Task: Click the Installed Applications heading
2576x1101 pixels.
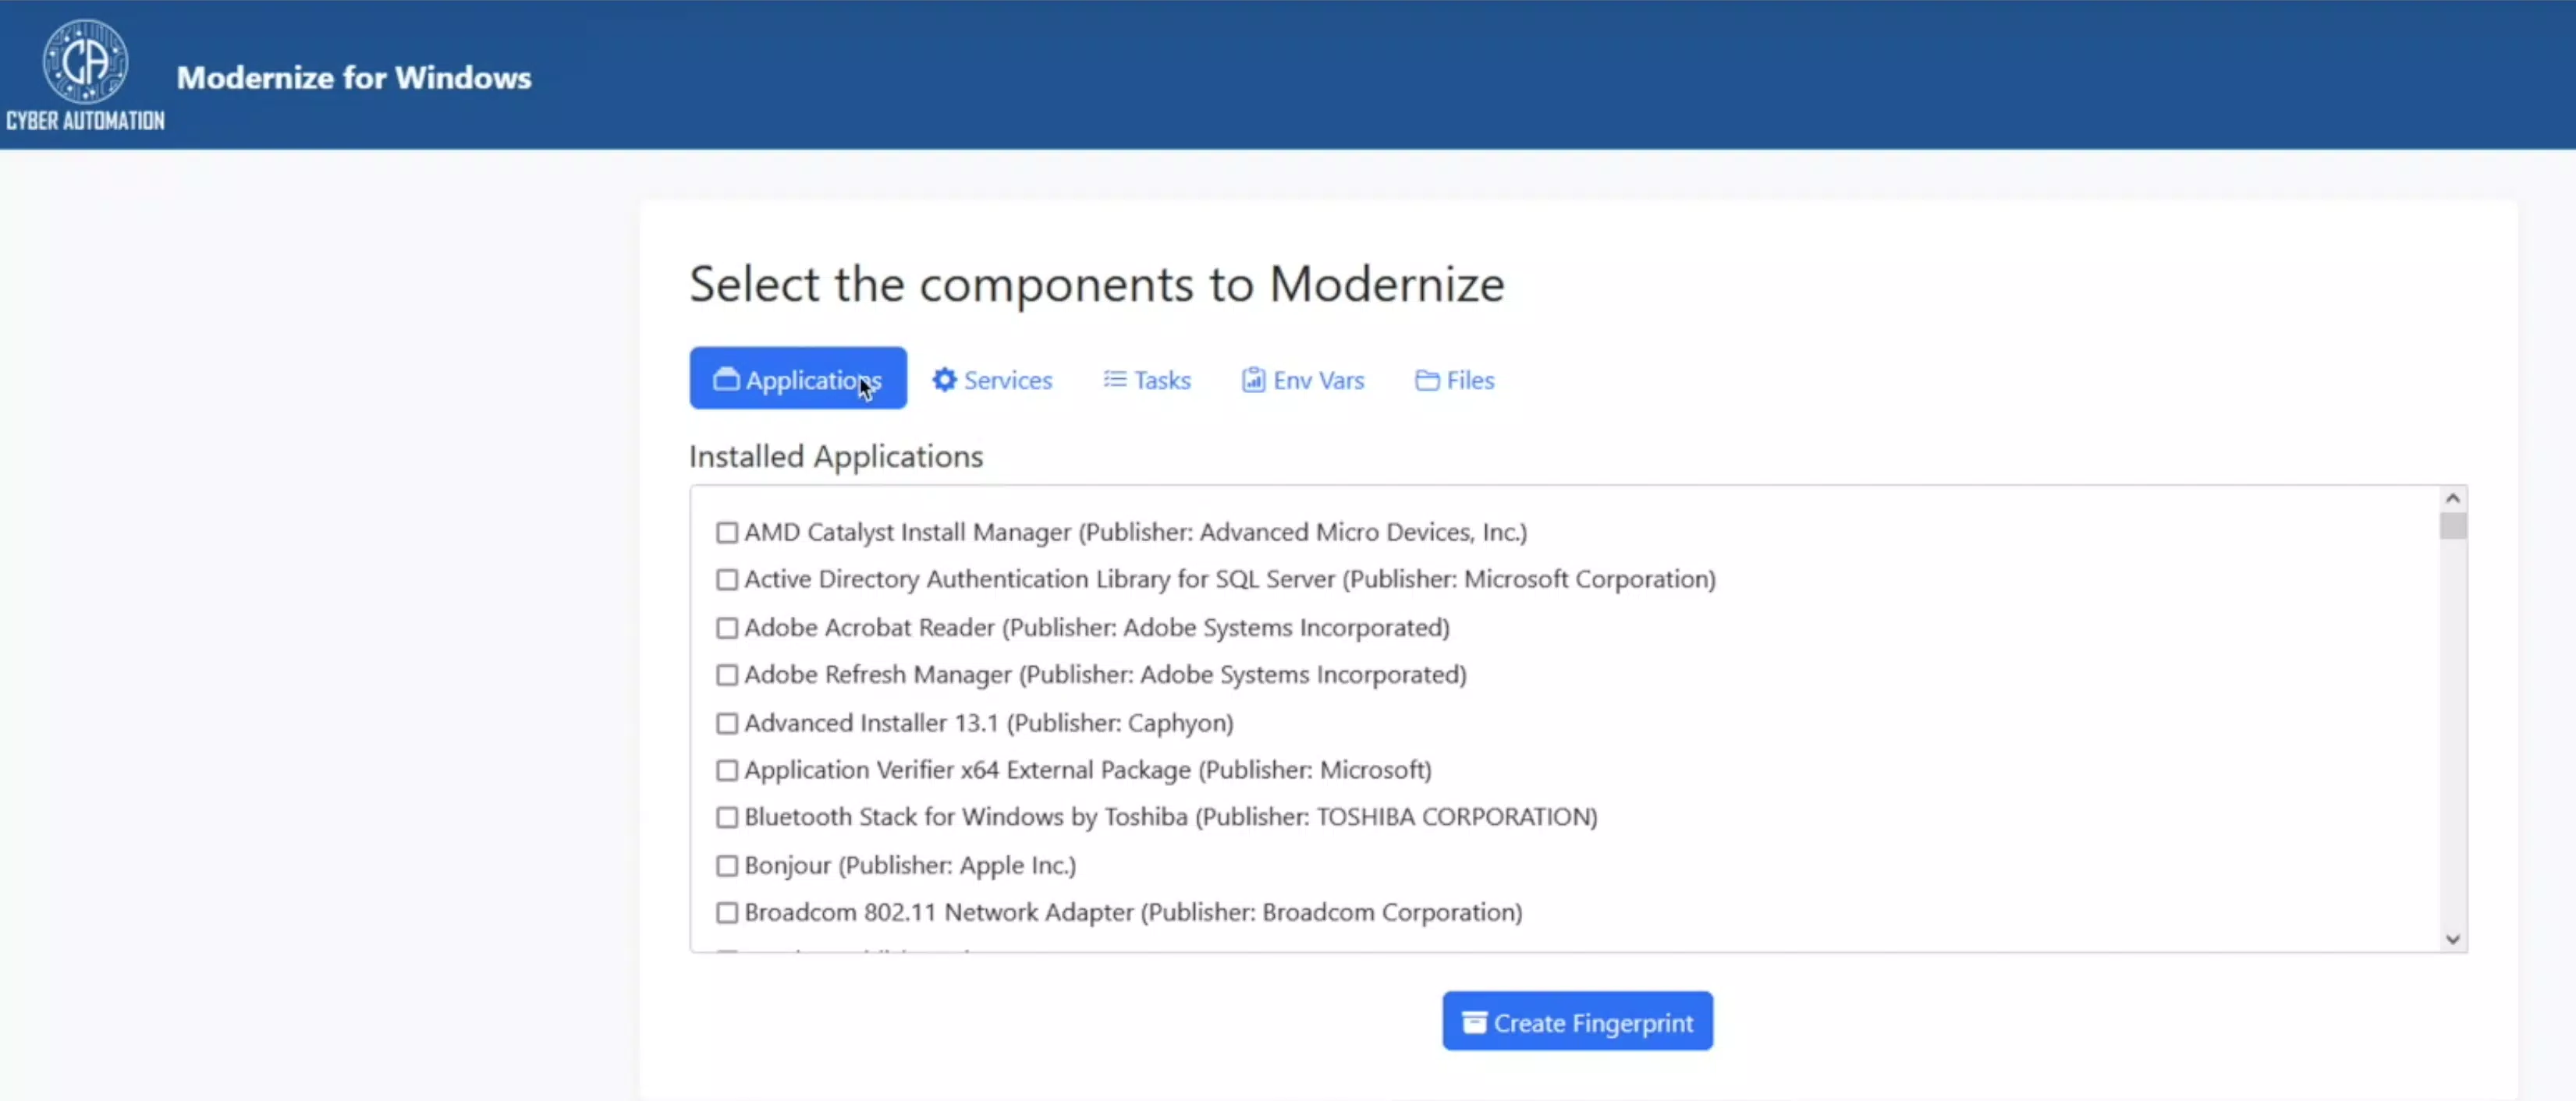Action: pyautogui.click(x=836, y=457)
